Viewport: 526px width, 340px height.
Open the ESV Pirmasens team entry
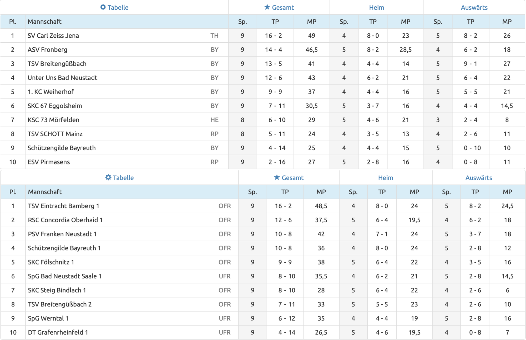(x=49, y=162)
